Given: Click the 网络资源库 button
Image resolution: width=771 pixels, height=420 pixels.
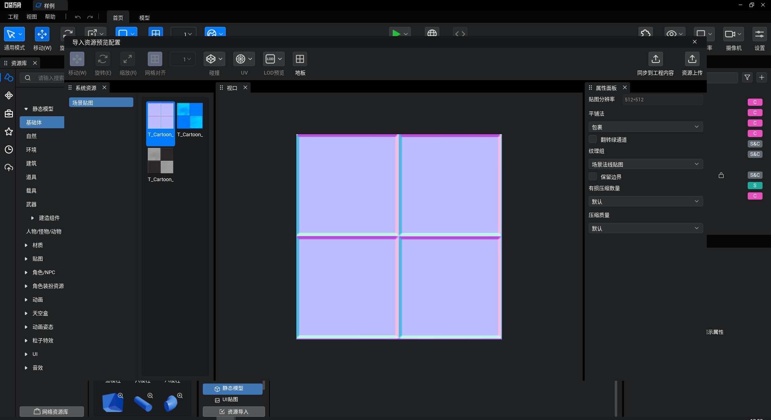Looking at the screenshot, I should click(52, 412).
